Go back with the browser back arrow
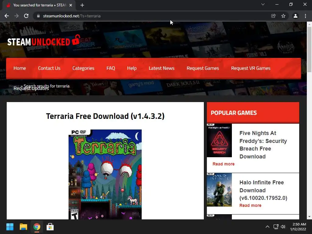 pos(7,16)
